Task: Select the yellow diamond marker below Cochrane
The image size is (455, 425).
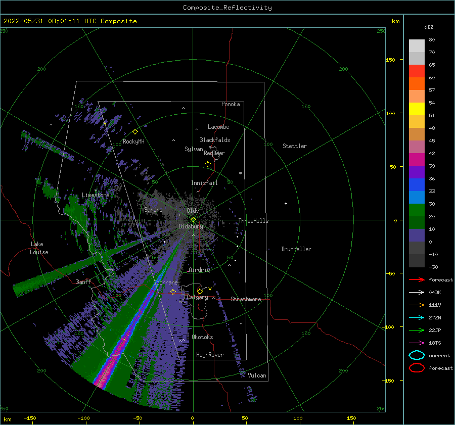Action: coord(173,292)
